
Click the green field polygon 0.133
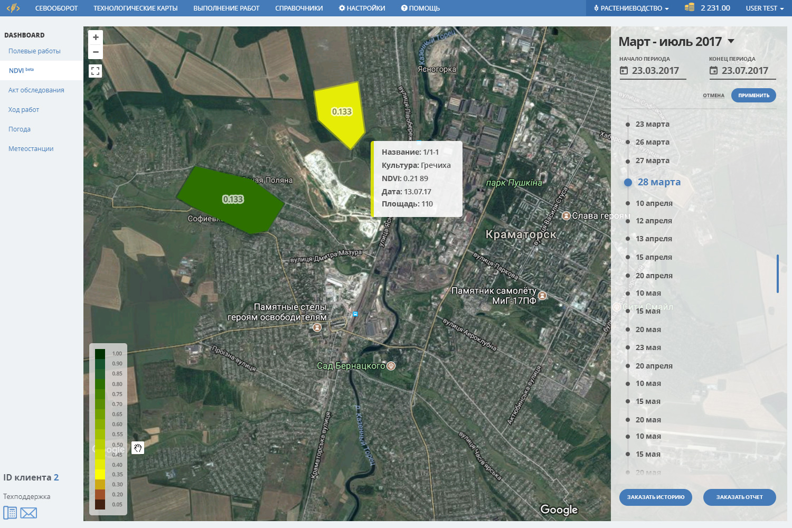click(x=231, y=200)
